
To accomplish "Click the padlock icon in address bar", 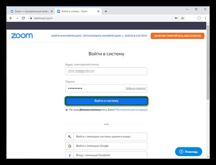I will click(31, 18).
